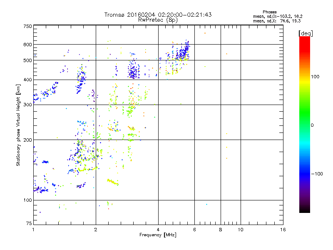Screen dimensions: 333x250
Task: Click the x-axis tick label '8'
Action: click(221, 230)
